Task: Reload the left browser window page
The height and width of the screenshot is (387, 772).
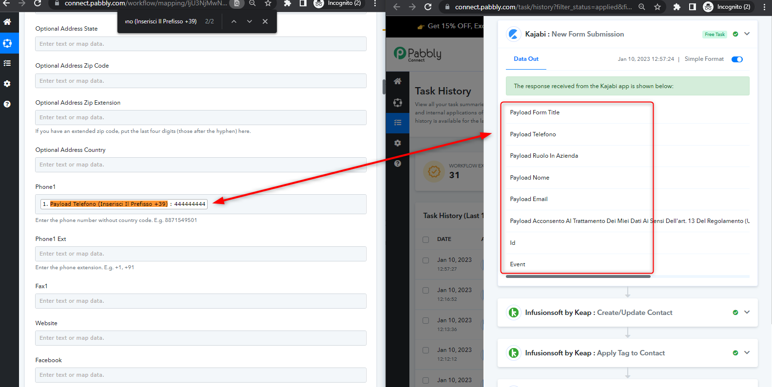Action: click(x=38, y=3)
